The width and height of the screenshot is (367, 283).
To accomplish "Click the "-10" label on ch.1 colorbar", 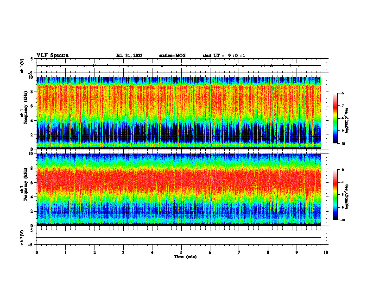I will pos(342,143).
